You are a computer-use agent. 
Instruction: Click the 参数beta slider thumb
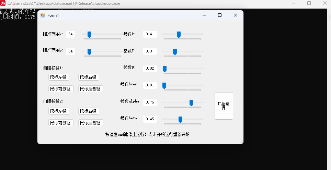[180, 119]
